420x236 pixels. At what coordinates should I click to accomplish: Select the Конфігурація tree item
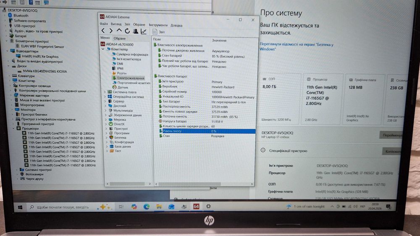pyautogui.click(x=122, y=142)
